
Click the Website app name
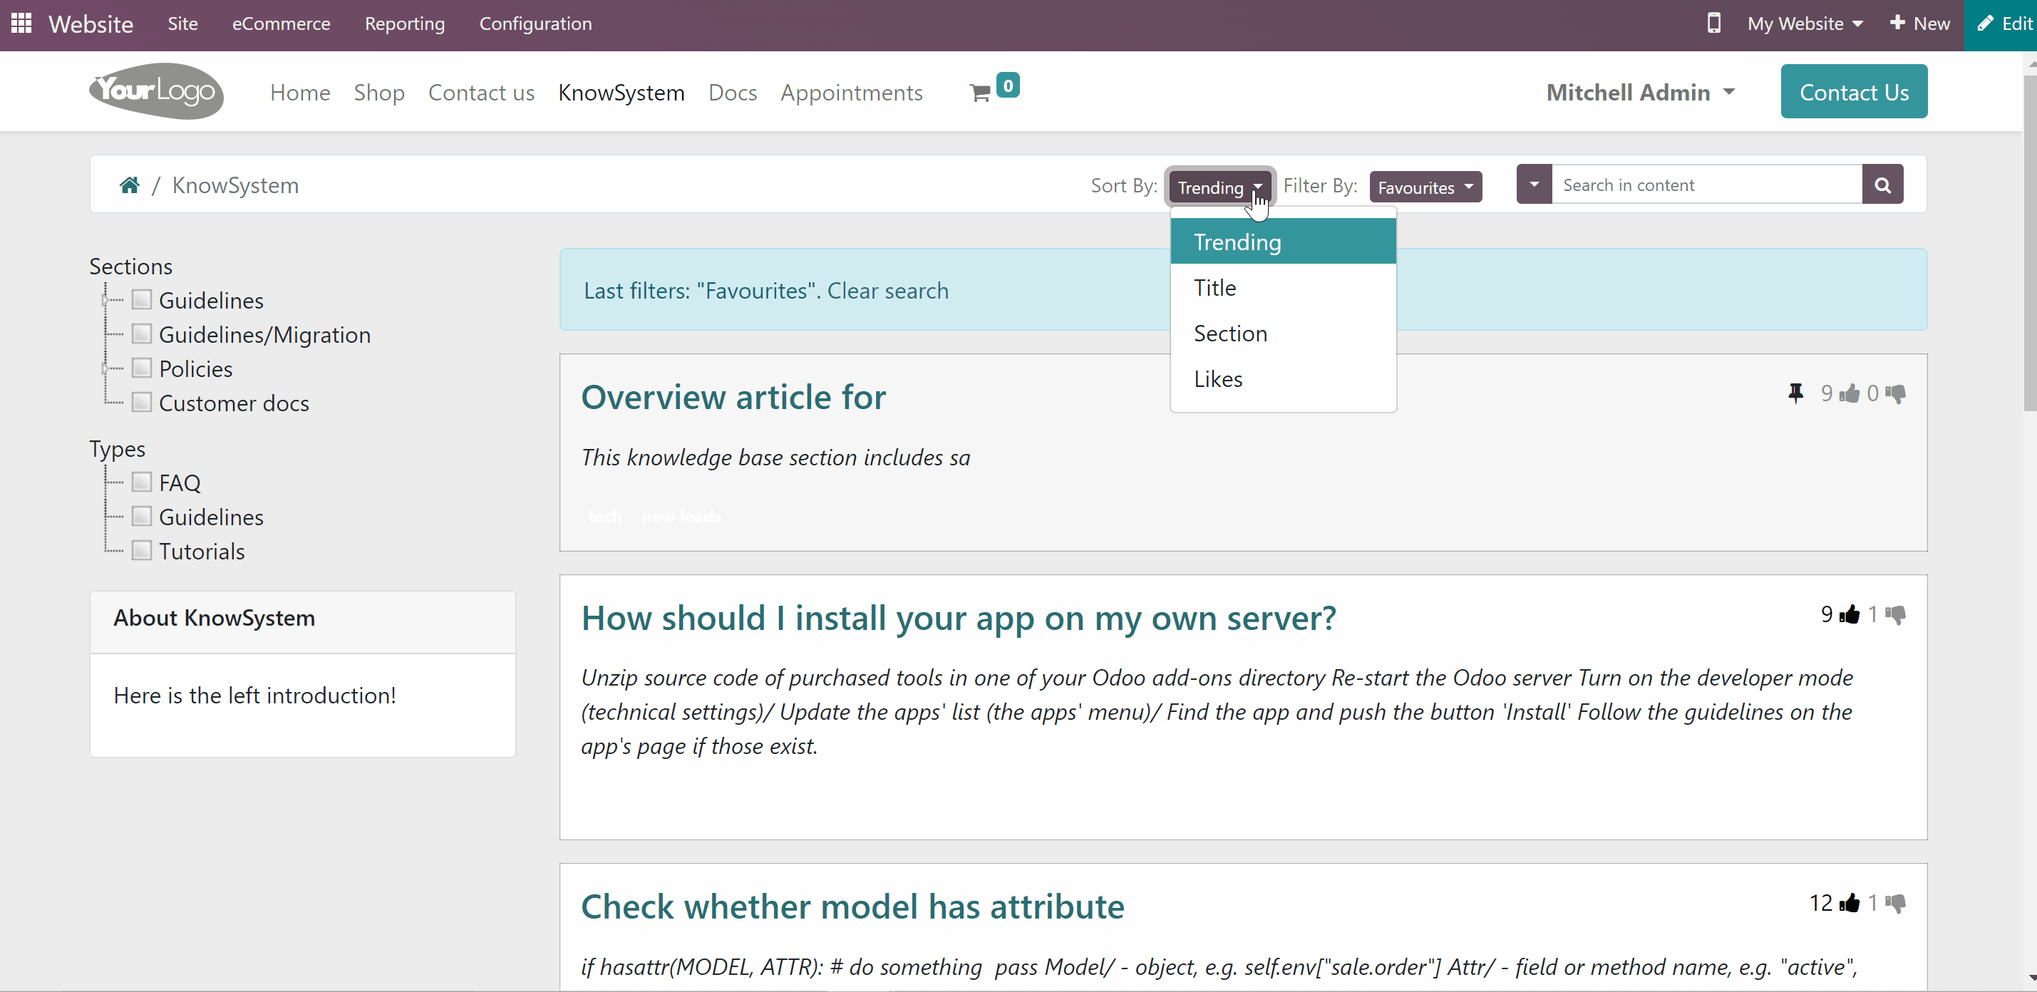click(91, 24)
